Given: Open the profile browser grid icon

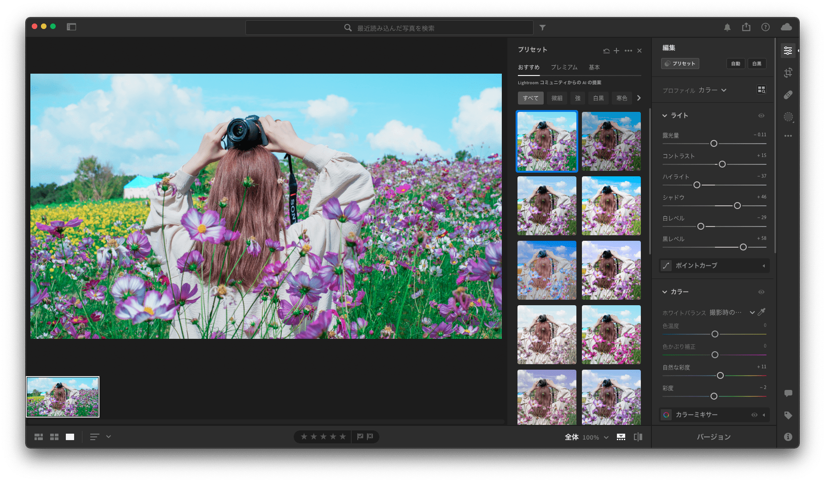Looking at the screenshot, I should (761, 90).
